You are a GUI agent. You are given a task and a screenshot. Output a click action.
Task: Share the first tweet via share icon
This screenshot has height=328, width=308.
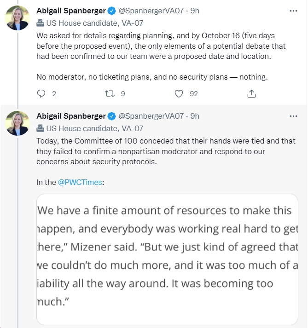[251, 94]
